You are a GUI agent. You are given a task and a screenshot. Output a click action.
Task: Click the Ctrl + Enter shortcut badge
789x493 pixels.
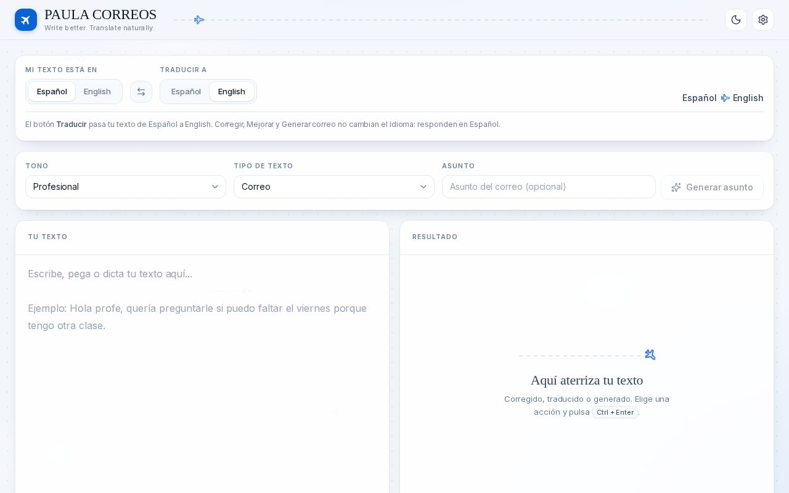[615, 412]
